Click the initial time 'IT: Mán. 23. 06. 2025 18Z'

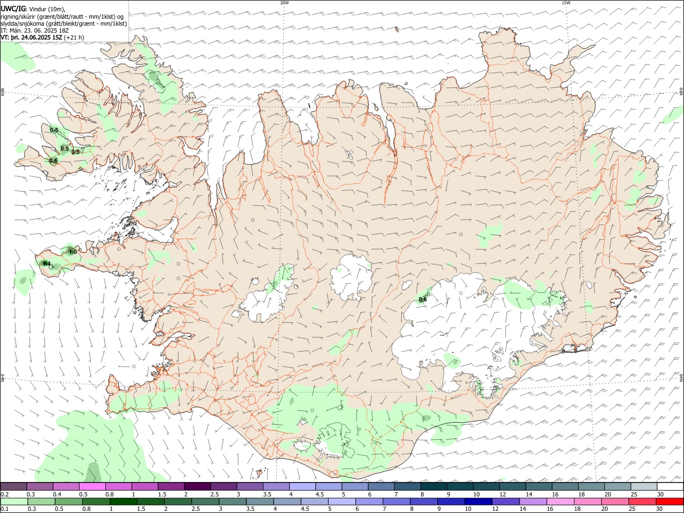[x=35, y=30]
